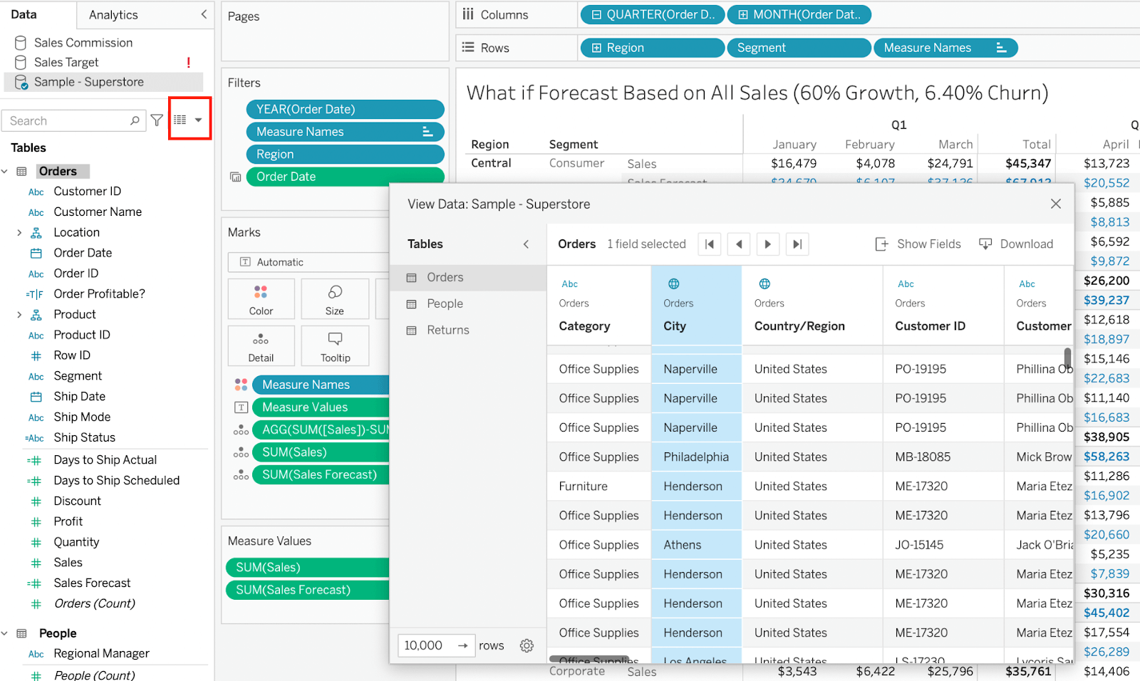This screenshot has width=1140, height=681.
Task: Click the Region filter pill
Action: 345,155
